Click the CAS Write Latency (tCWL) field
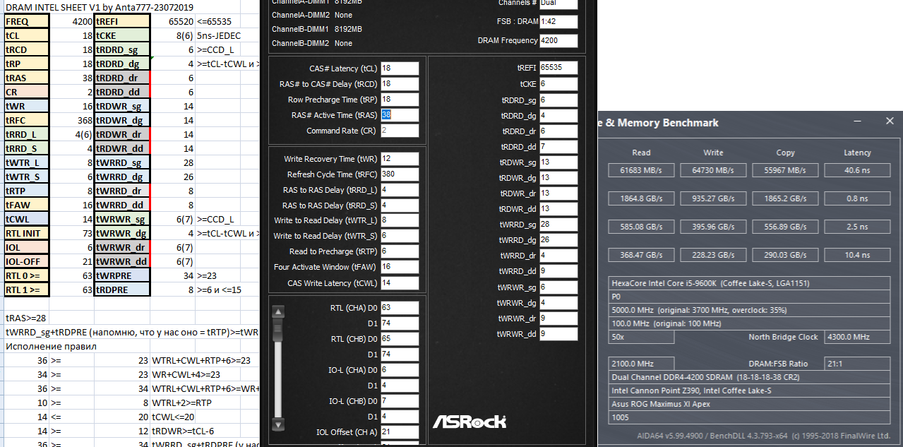Viewport: 903px width, 447px height. (400, 283)
